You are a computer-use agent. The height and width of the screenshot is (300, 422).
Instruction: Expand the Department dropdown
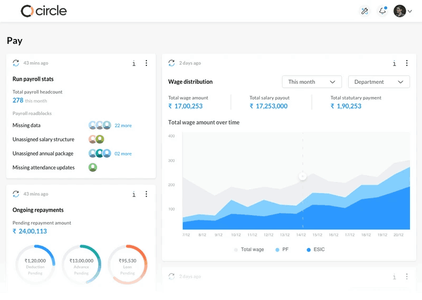pyautogui.click(x=379, y=82)
